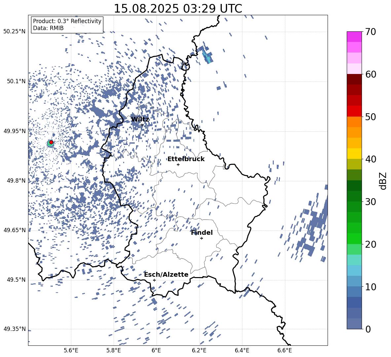Click the 10 colorbar tick label
Screen dimensions: 391x357
[x=371, y=287]
